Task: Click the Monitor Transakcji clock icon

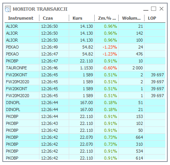Action: pyautogui.click(x=8, y=9)
